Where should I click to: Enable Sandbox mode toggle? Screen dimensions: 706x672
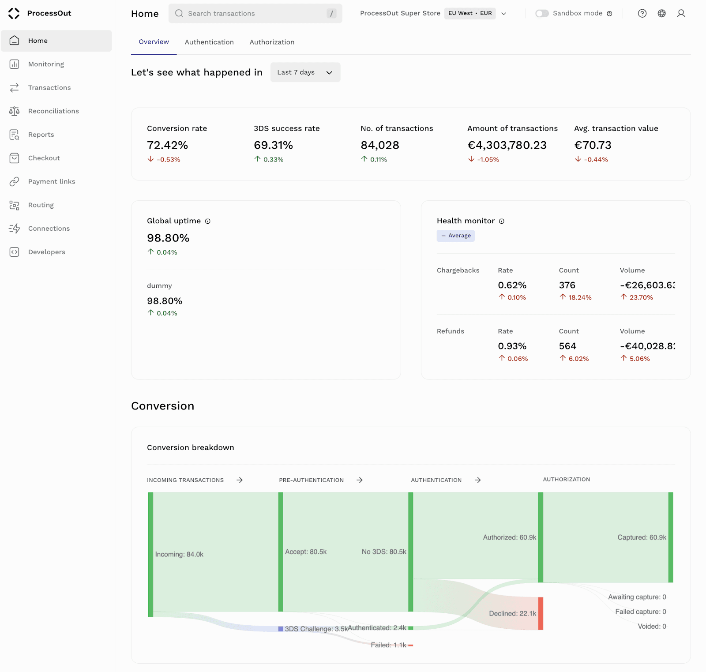(x=541, y=13)
